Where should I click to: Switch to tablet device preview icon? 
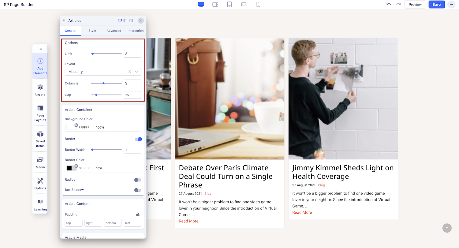pyautogui.click(x=229, y=4)
